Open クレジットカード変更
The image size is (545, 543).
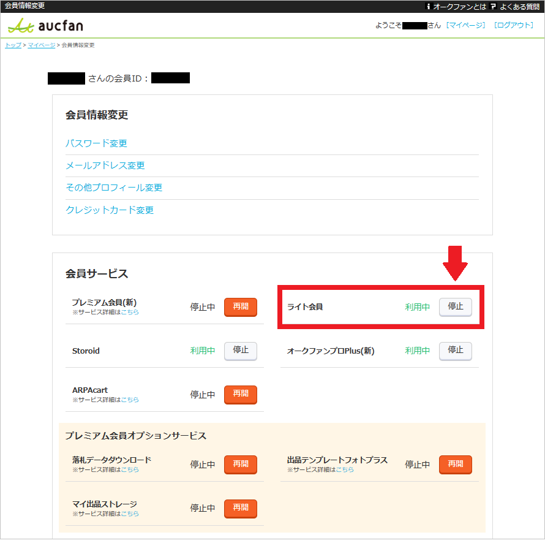tap(110, 210)
